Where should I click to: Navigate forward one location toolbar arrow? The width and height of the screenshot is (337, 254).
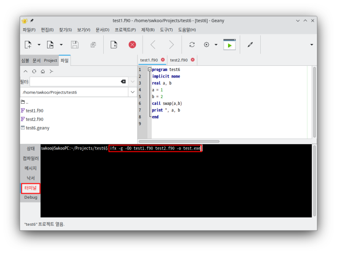[171, 45]
